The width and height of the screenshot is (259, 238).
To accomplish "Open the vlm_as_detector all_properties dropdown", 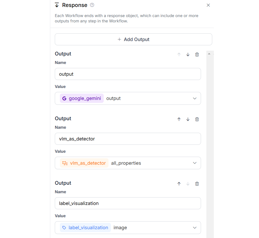I will [x=195, y=163].
